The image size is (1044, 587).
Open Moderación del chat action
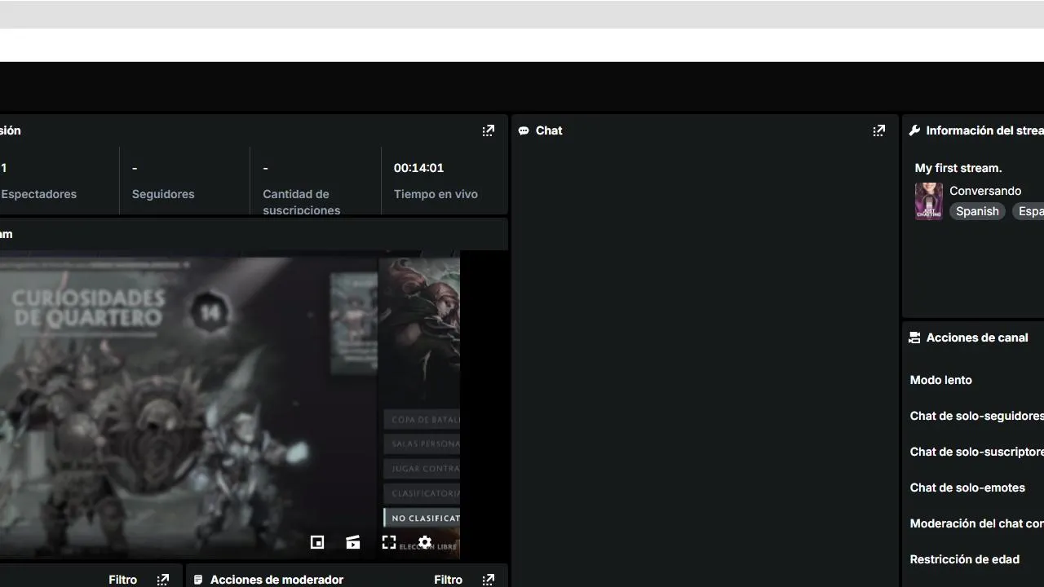tap(977, 523)
